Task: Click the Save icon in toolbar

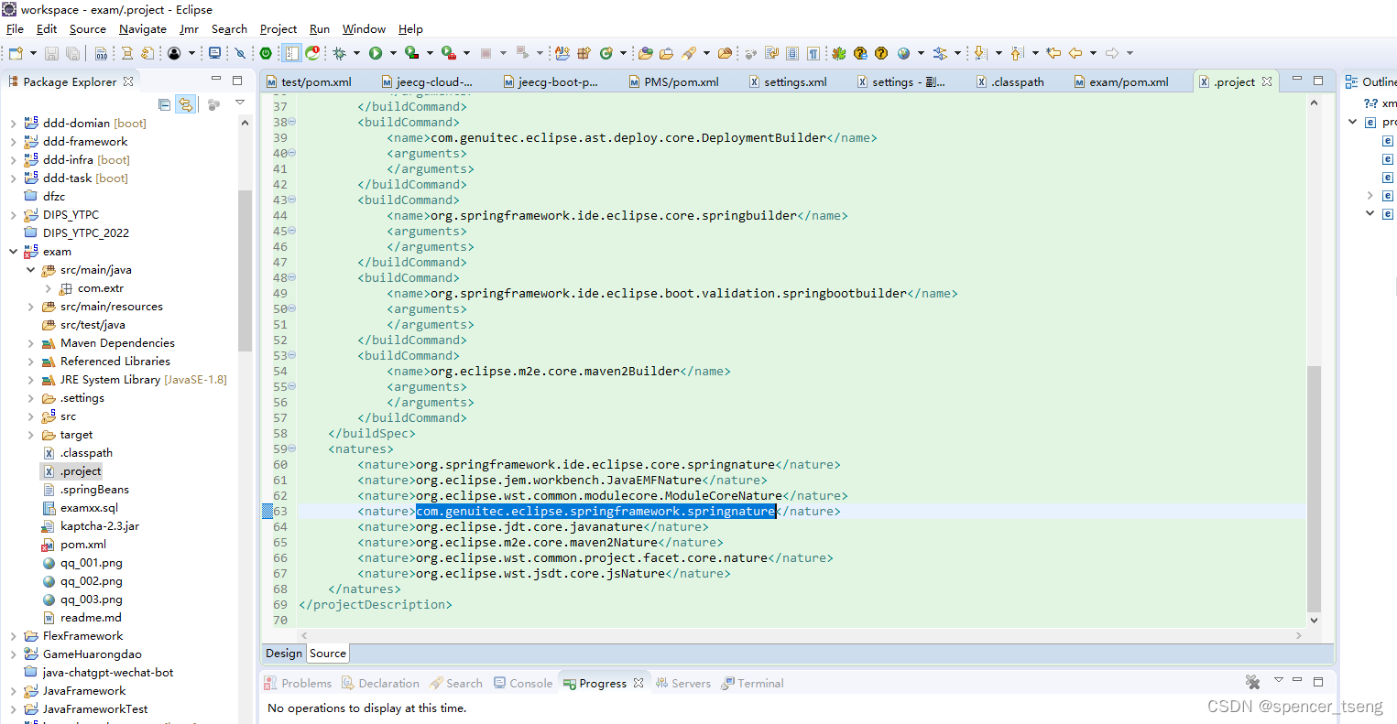Action: (52, 54)
